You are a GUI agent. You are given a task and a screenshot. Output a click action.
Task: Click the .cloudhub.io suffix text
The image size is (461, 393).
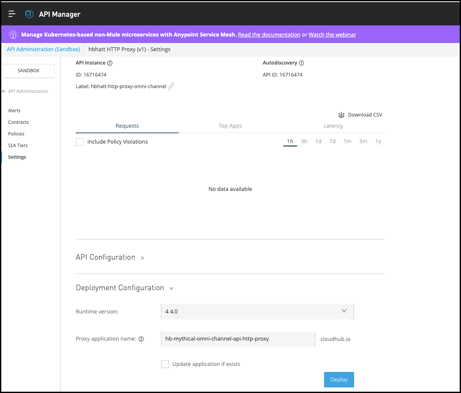334,339
